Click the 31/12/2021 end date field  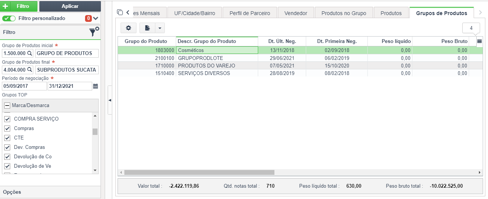[x=70, y=86]
